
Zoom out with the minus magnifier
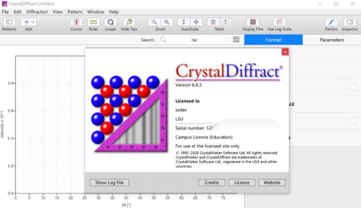click(154, 22)
